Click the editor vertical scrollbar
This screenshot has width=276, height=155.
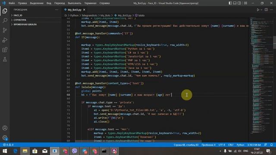(x=274, y=43)
